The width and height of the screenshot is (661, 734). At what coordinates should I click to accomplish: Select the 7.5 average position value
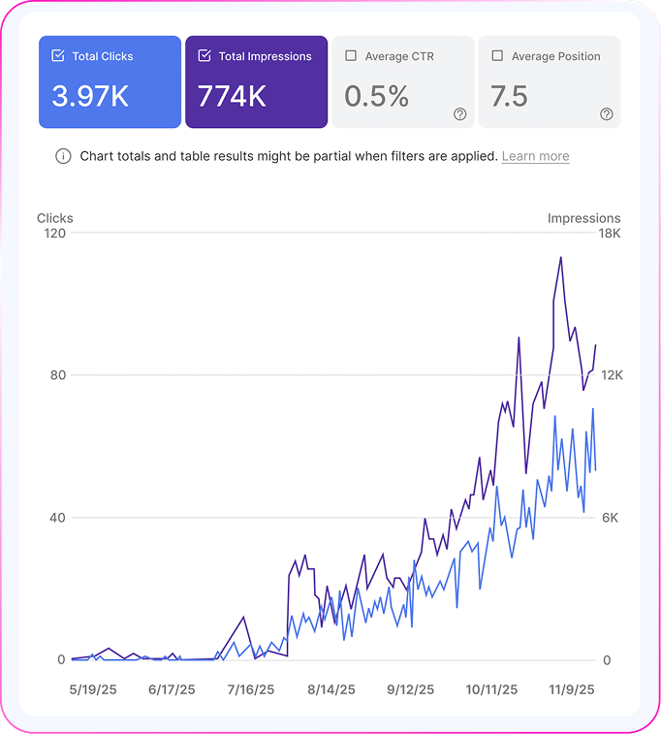click(510, 96)
